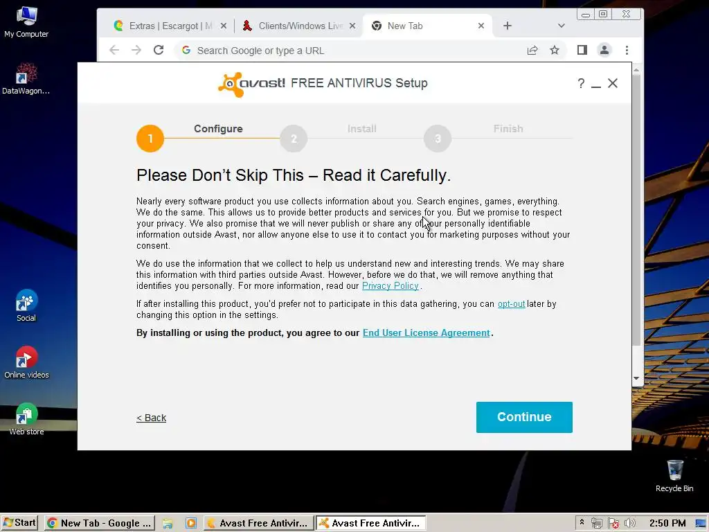Reload the page in Chrome
The width and height of the screenshot is (709, 532).
coord(159,50)
